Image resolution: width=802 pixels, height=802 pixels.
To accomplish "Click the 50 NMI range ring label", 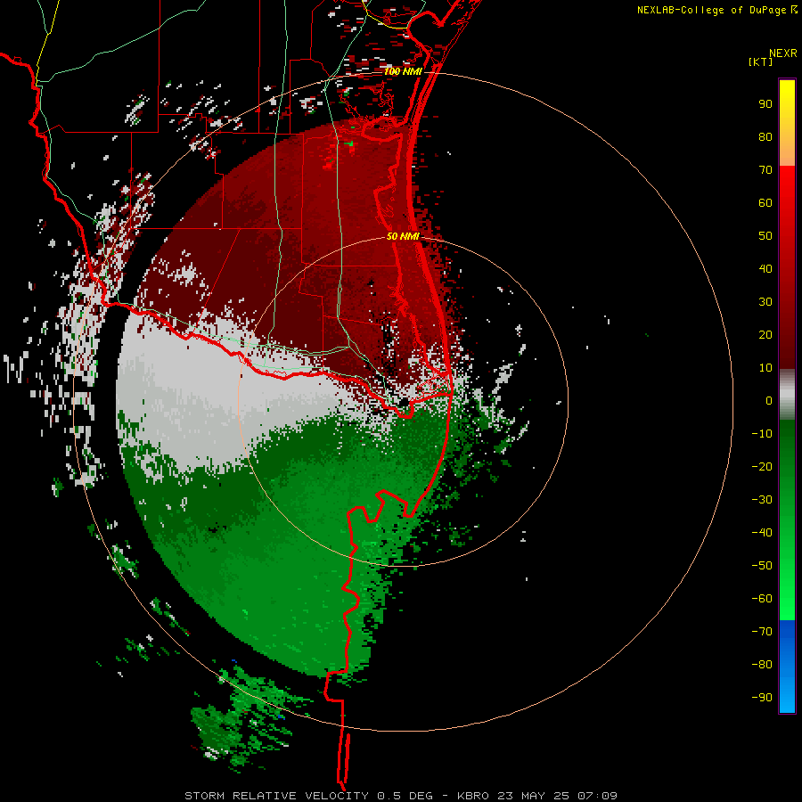I will pos(403,236).
